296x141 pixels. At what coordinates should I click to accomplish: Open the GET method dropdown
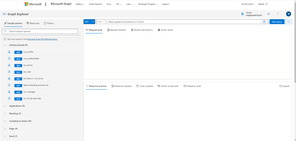[x=89, y=22]
